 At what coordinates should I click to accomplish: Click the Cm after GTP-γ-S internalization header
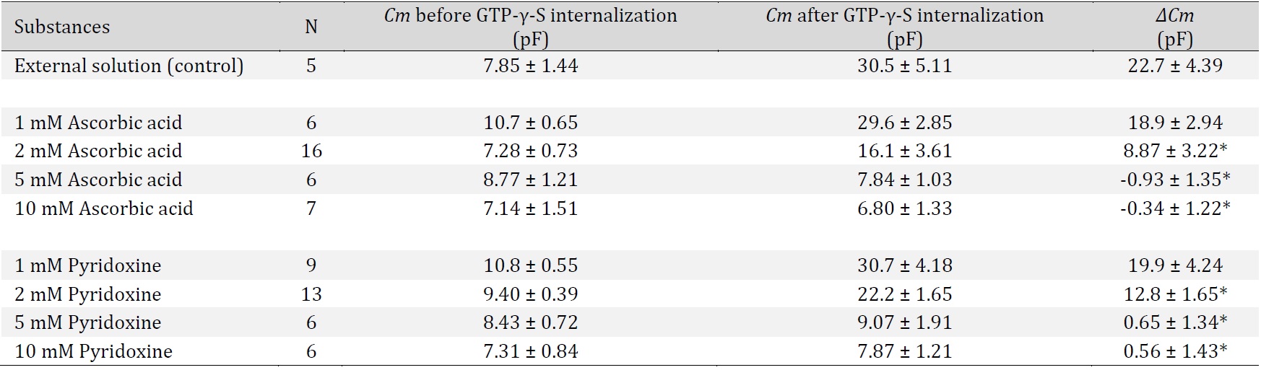point(905,27)
